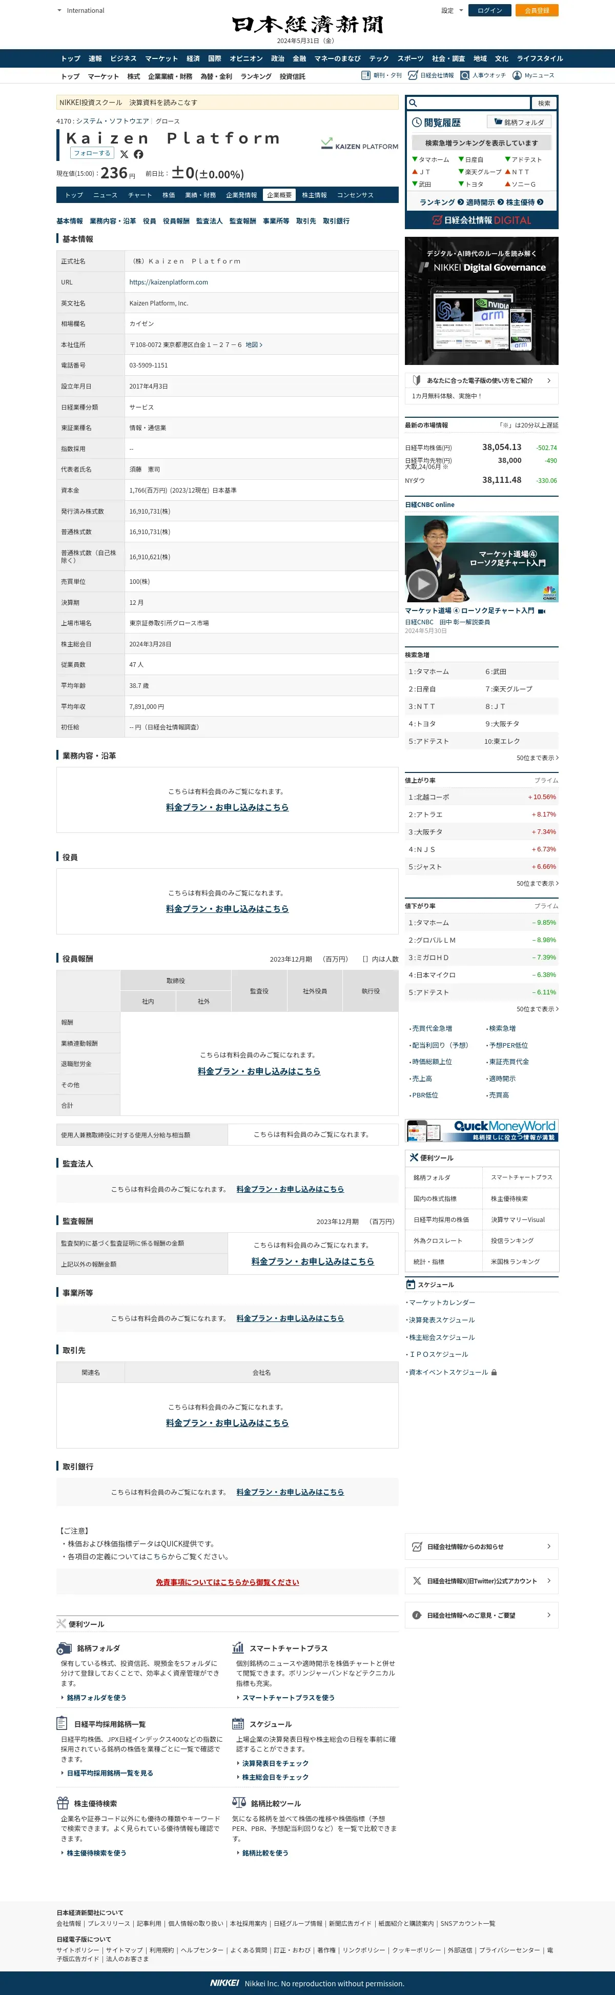615x1995 pixels.
Task: Open テック in the main navigation bar
Action: [x=379, y=58]
